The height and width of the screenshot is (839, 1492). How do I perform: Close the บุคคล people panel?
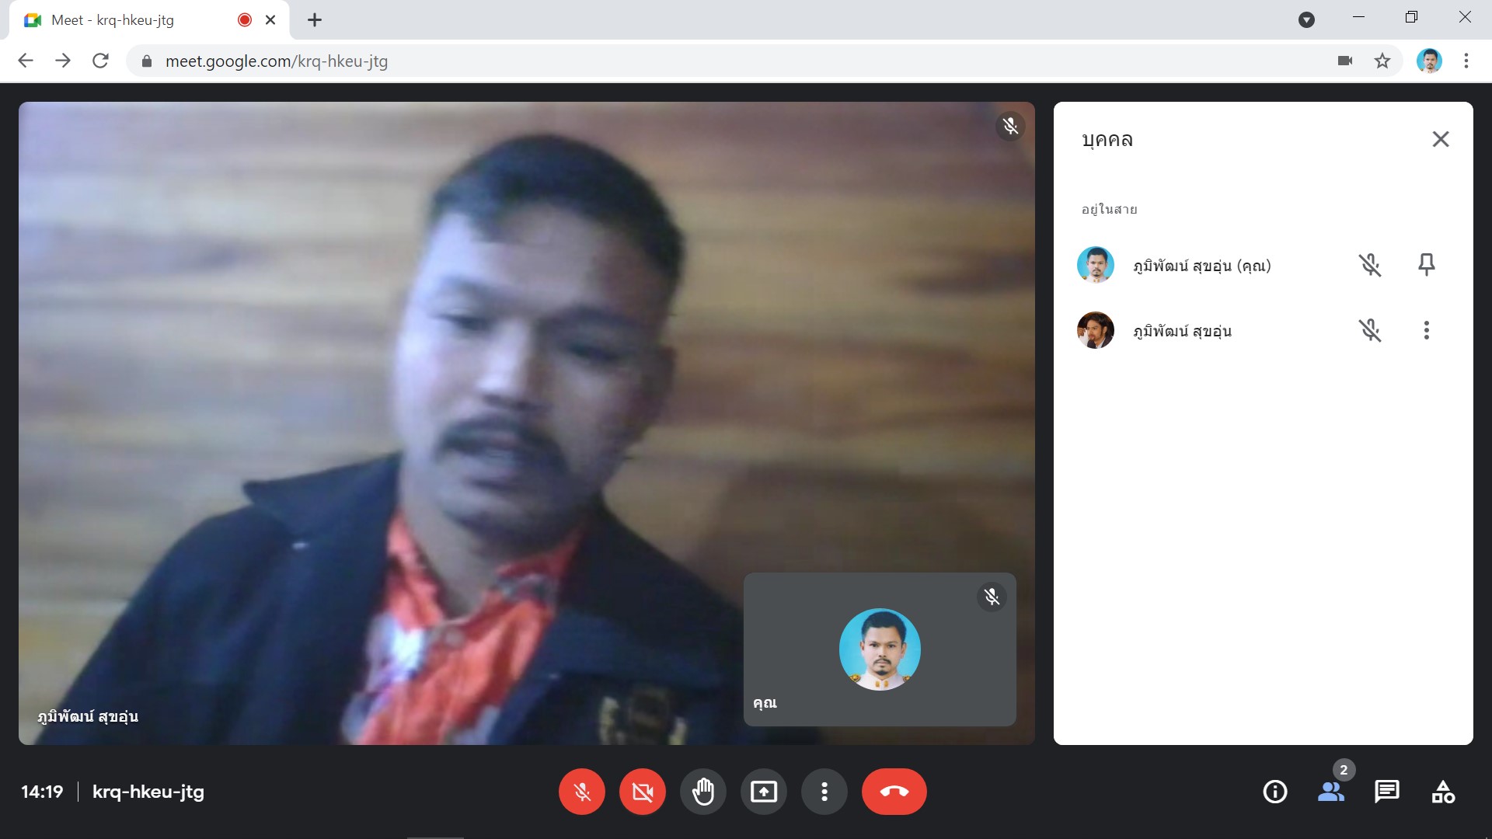tap(1440, 139)
